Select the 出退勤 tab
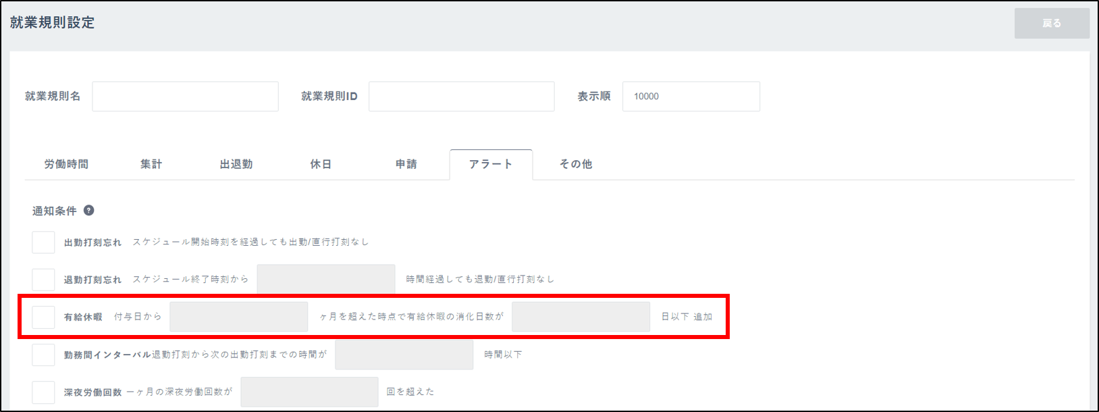1099x412 pixels. pyautogui.click(x=236, y=164)
